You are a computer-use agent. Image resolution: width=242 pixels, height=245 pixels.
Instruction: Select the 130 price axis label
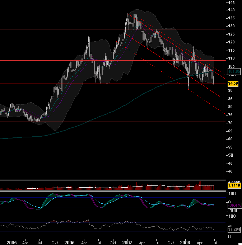232,26
